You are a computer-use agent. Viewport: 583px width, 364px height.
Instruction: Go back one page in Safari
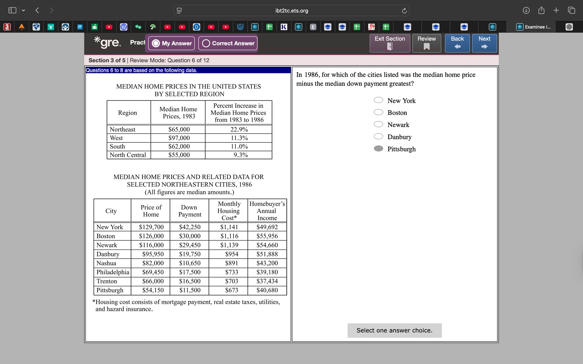pos(37,10)
